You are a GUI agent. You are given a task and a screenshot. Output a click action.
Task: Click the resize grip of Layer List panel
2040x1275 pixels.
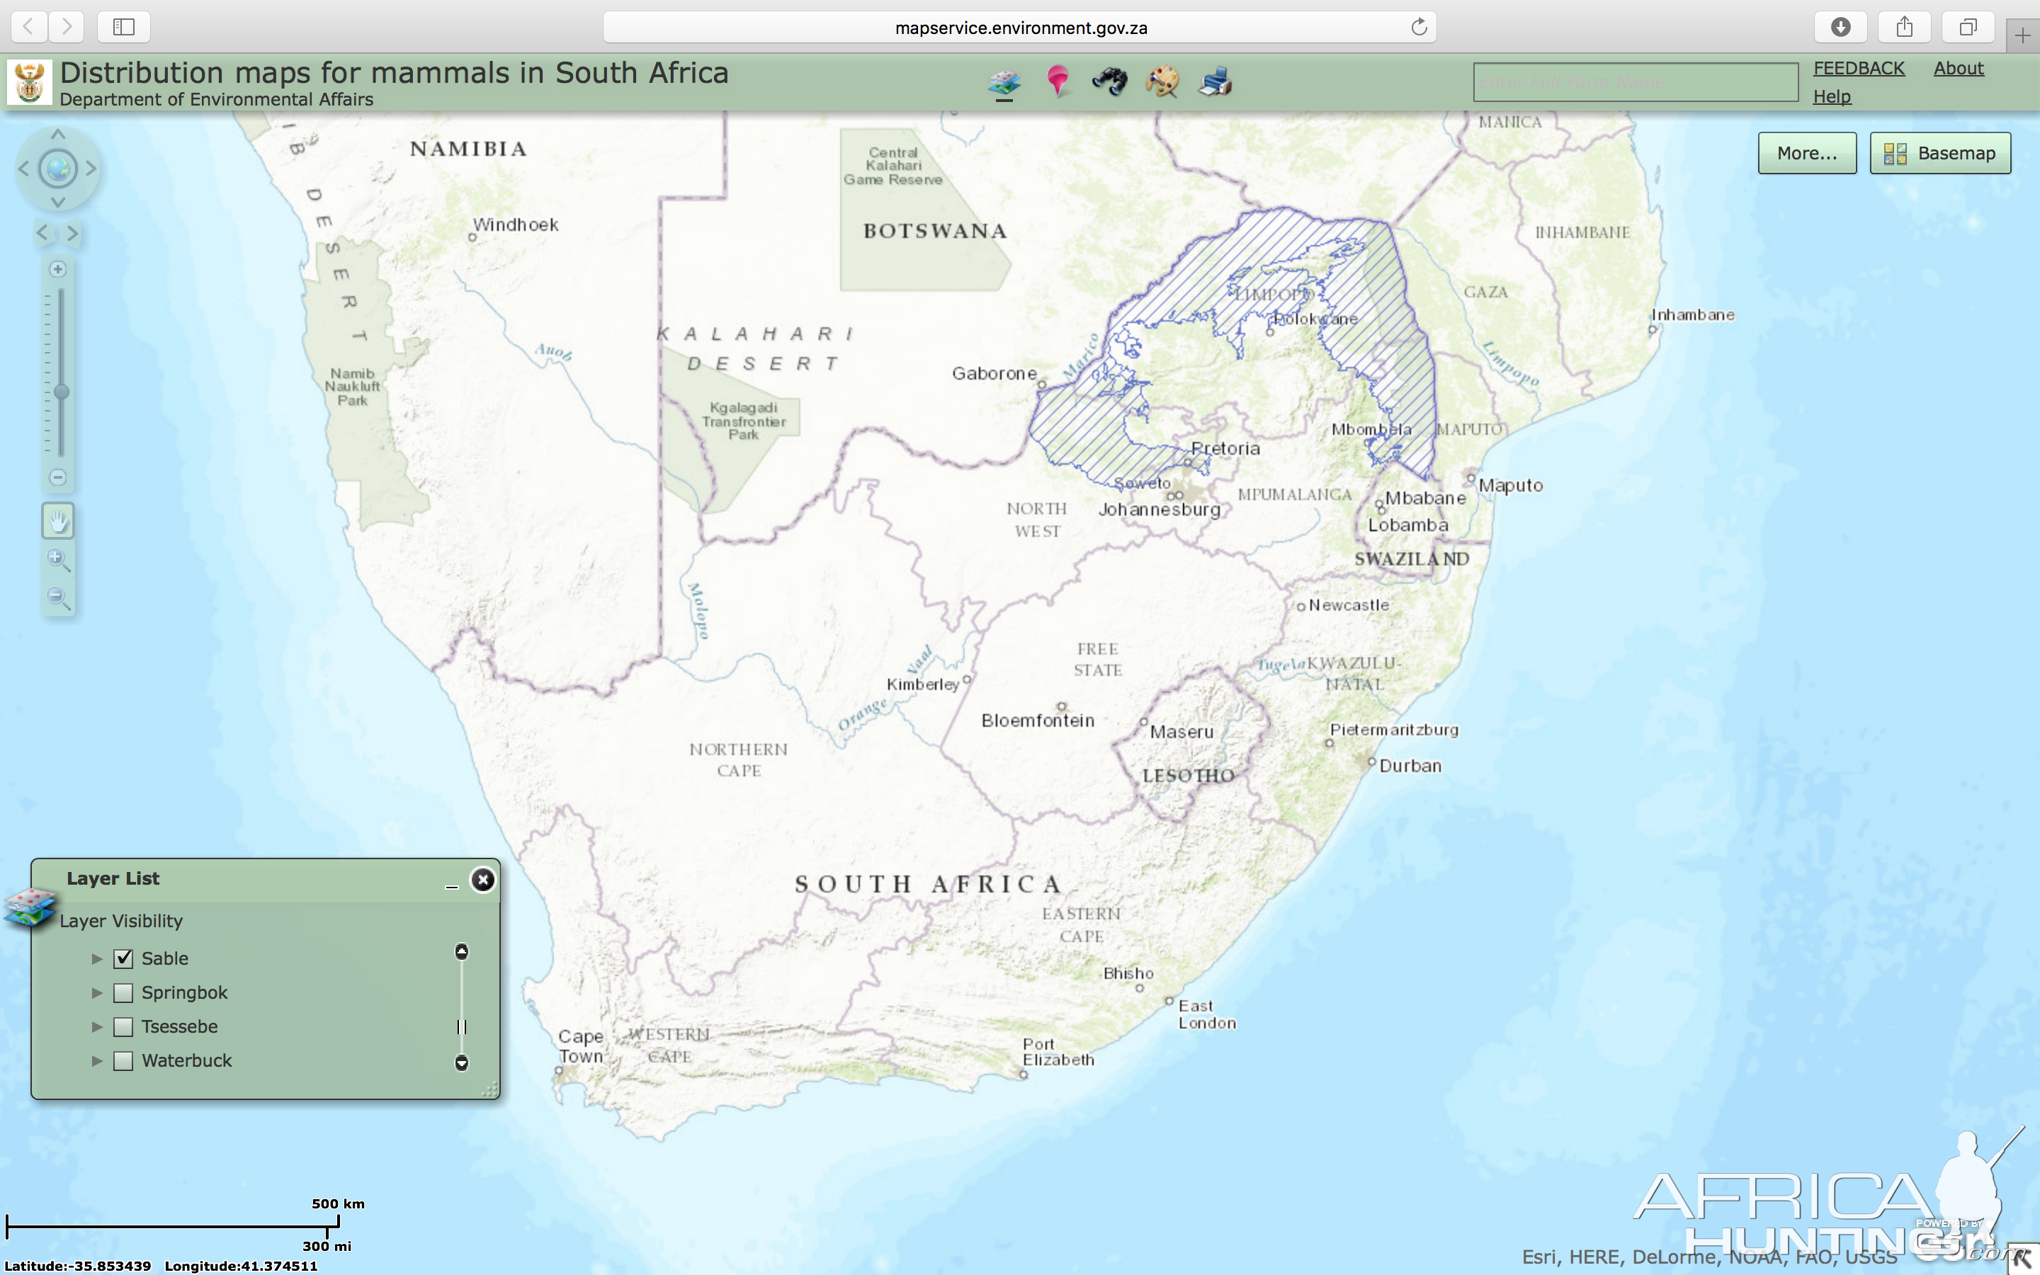(x=489, y=1089)
